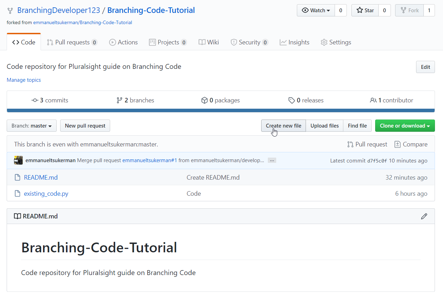Open the Branch: master dropdown
443x296 pixels.
[31, 126]
